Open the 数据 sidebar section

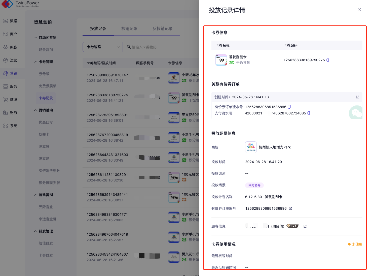[14, 21]
